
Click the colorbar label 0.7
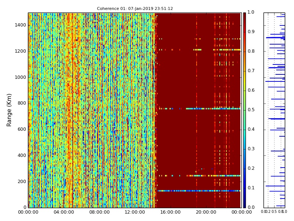(251, 71)
